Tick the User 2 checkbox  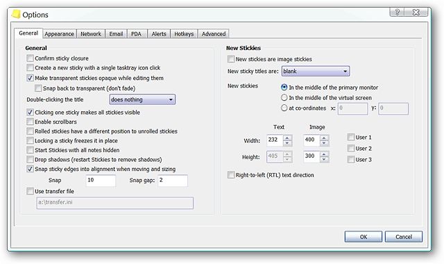click(x=351, y=148)
